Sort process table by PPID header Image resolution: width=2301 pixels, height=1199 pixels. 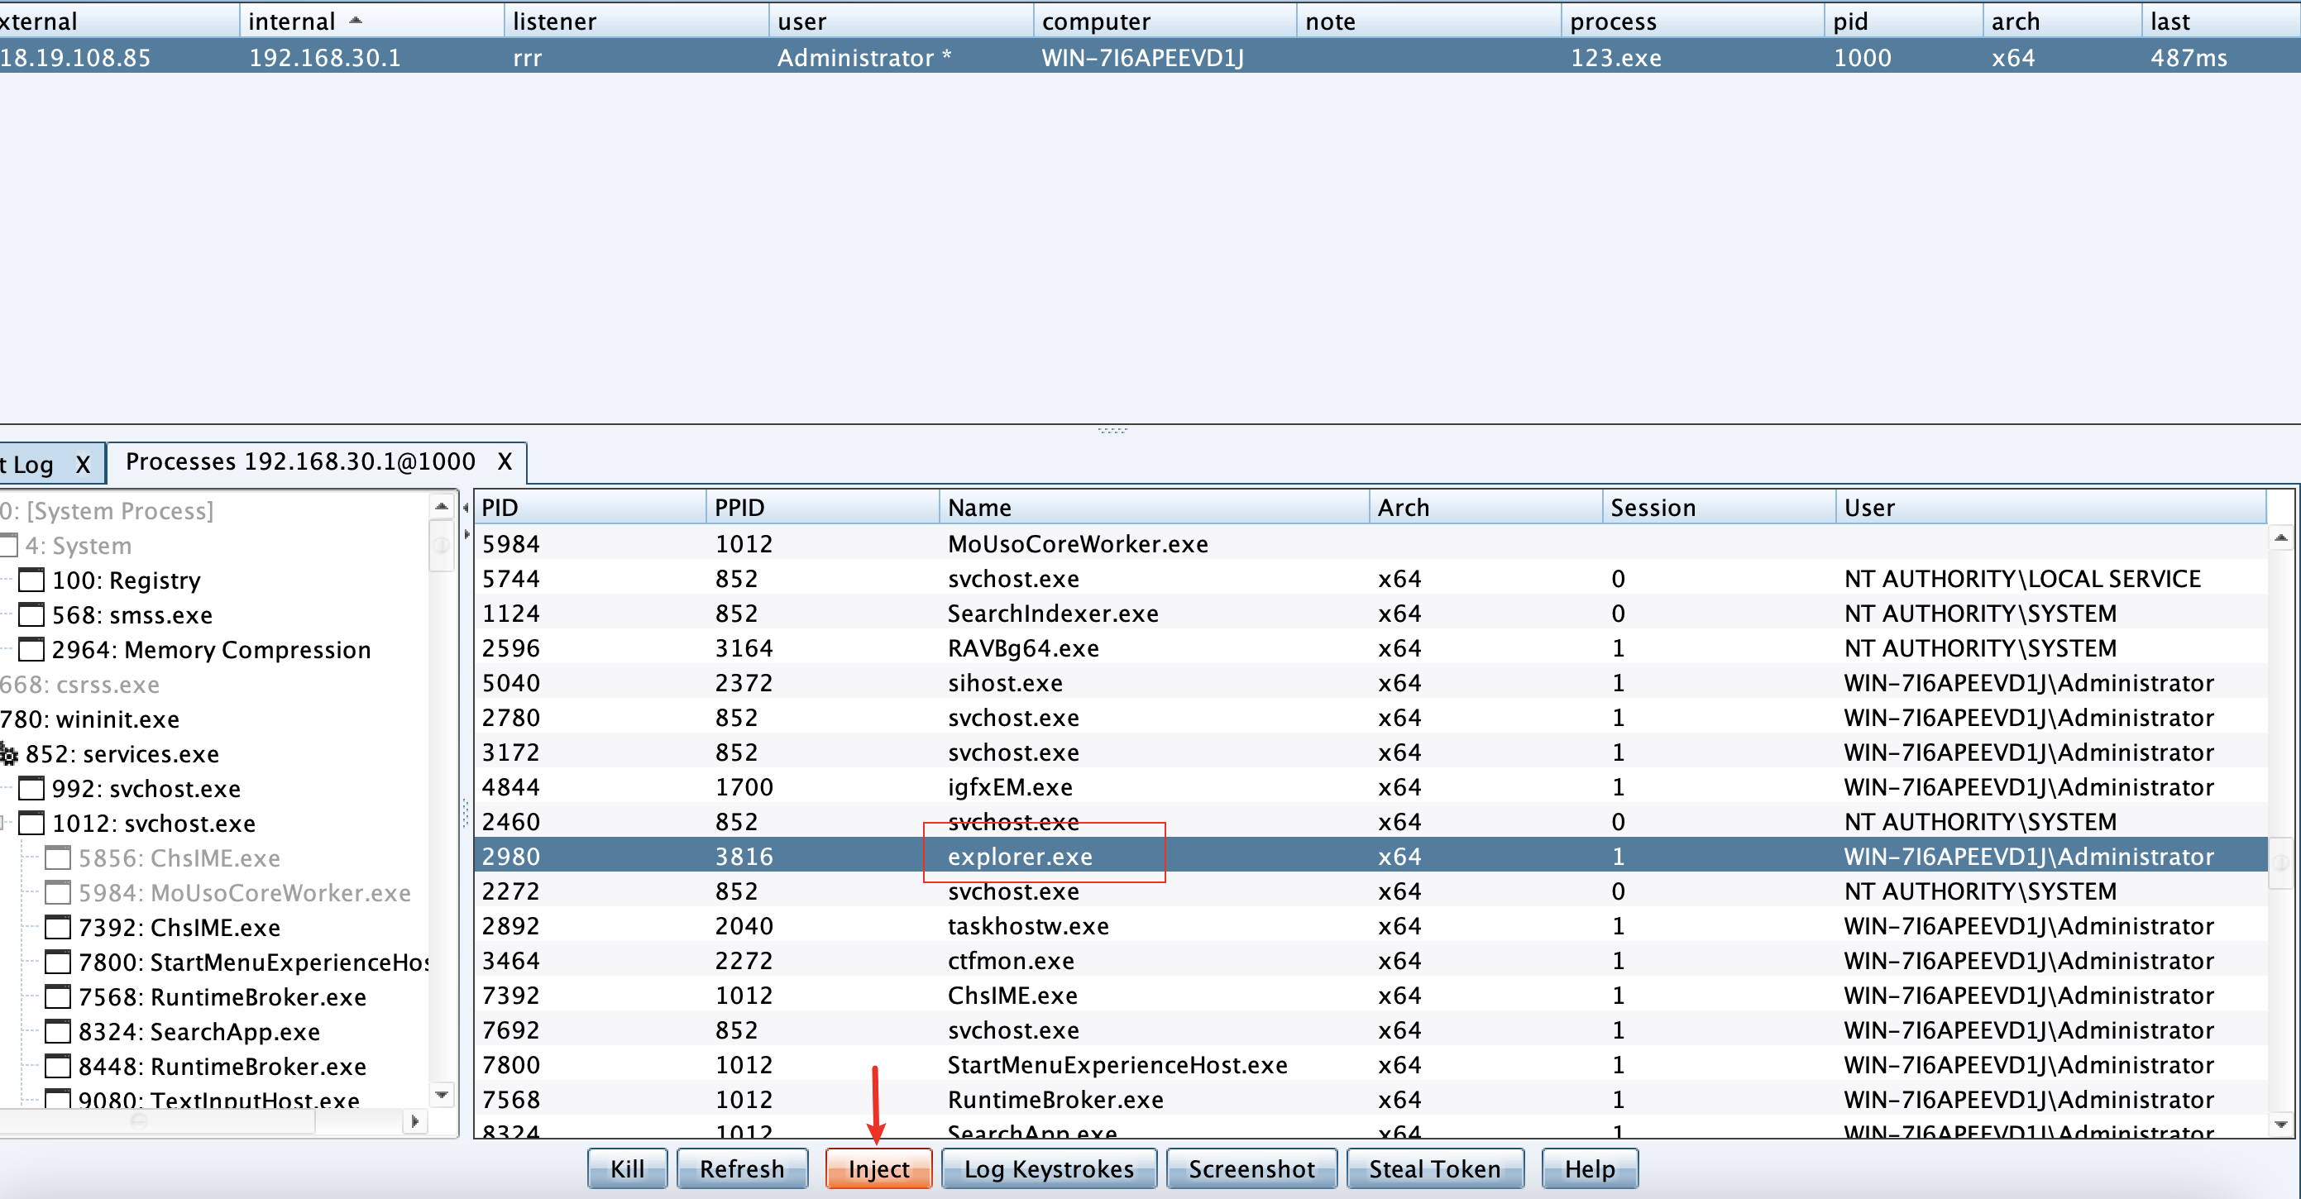[823, 507]
